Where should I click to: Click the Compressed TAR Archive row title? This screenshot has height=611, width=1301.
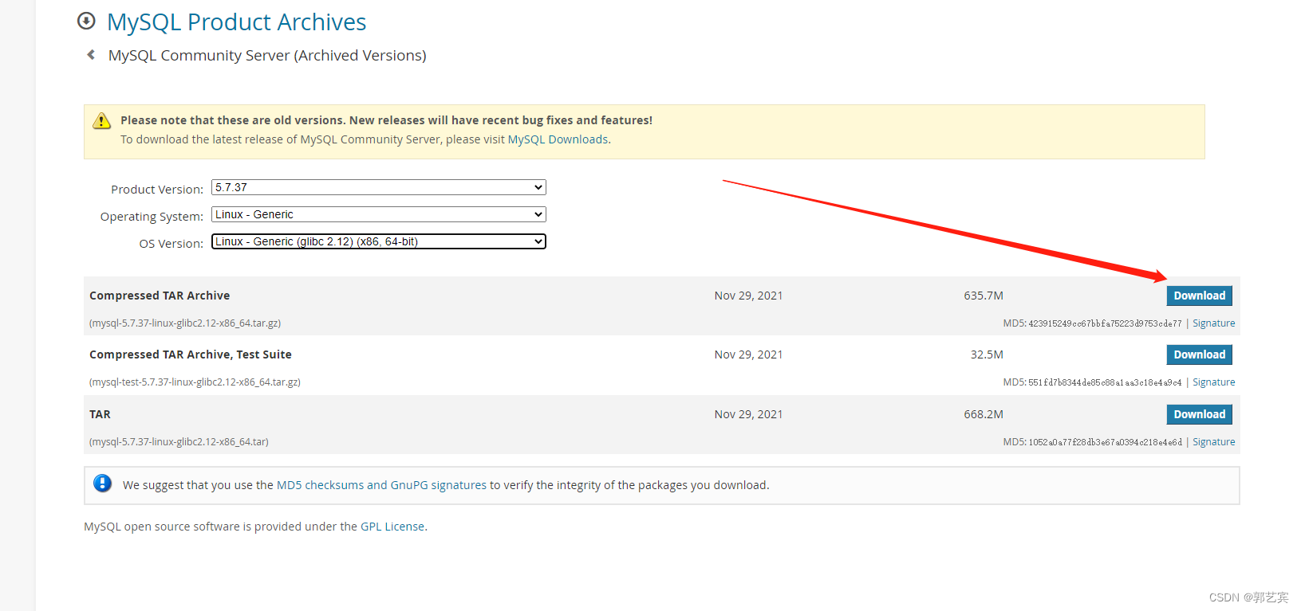(x=160, y=296)
